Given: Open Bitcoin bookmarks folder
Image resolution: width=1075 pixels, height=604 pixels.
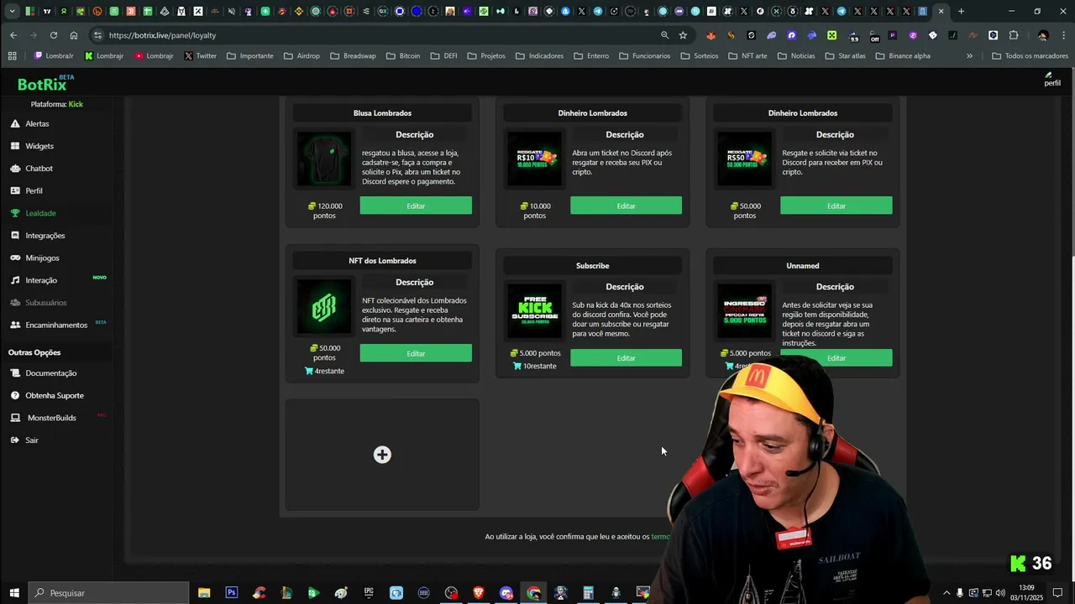Looking at the screenshot, I should 402,56.
